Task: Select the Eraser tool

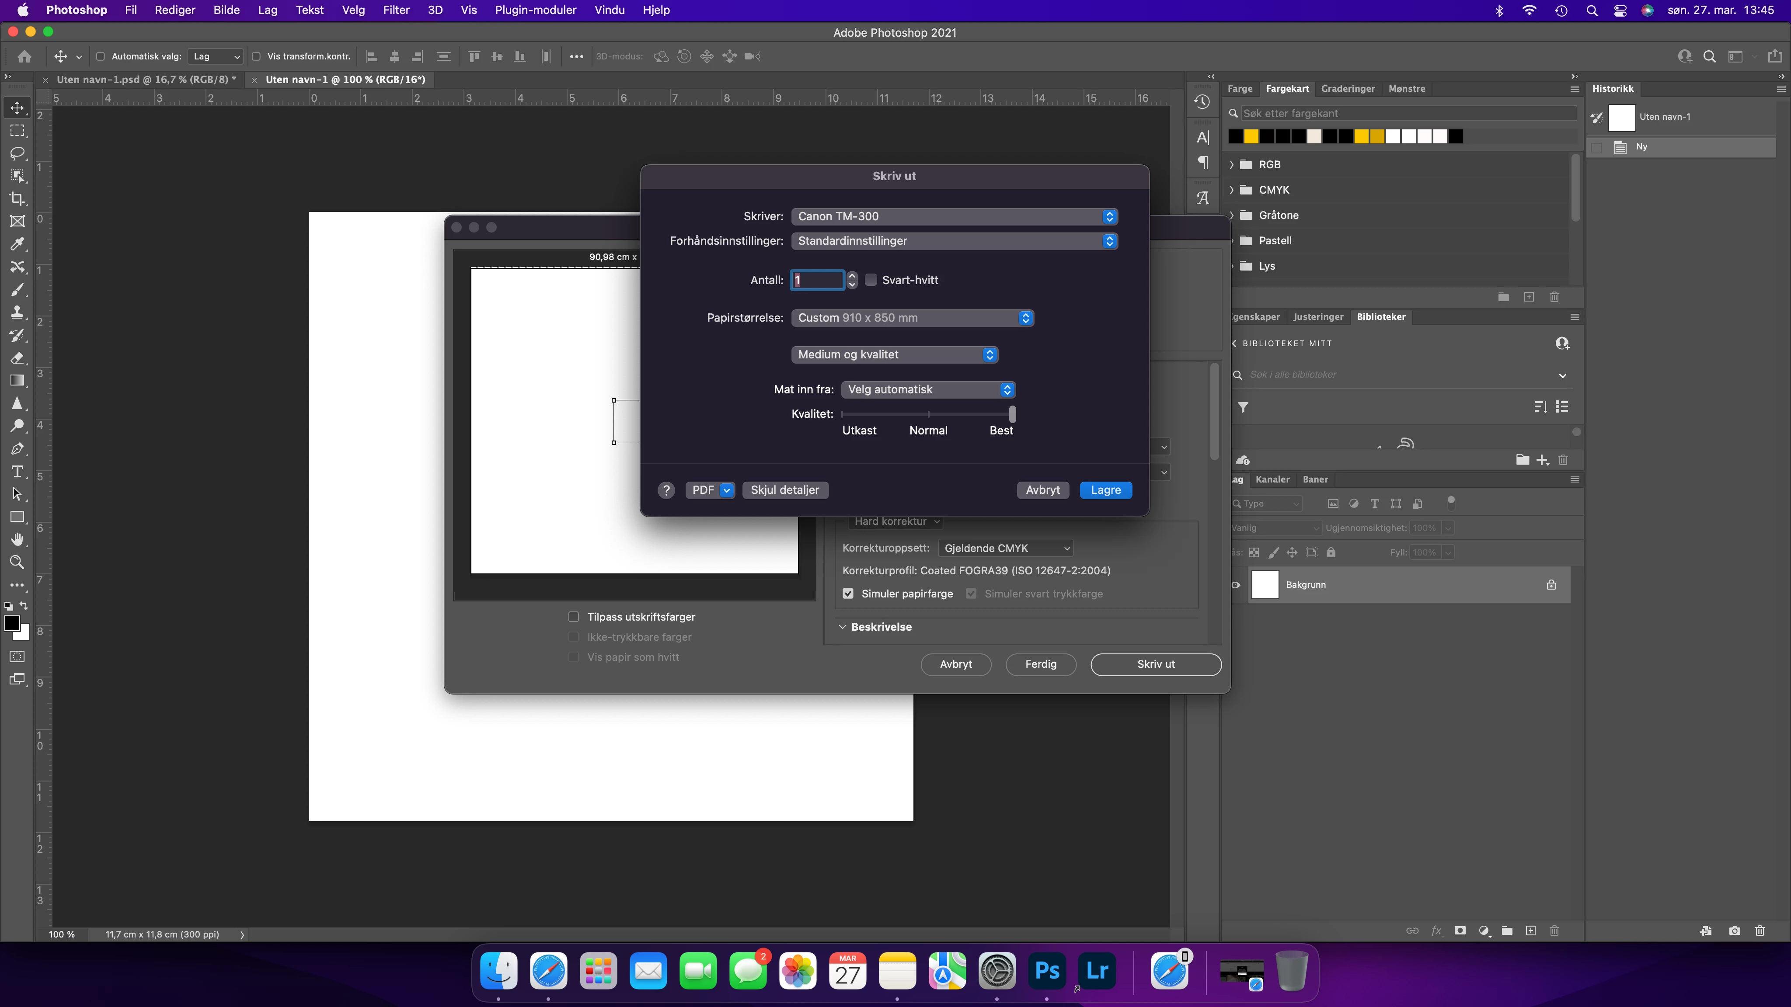Action: 17,358
